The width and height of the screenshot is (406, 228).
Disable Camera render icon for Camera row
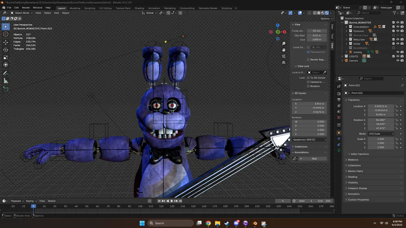(x=402, y=60)
